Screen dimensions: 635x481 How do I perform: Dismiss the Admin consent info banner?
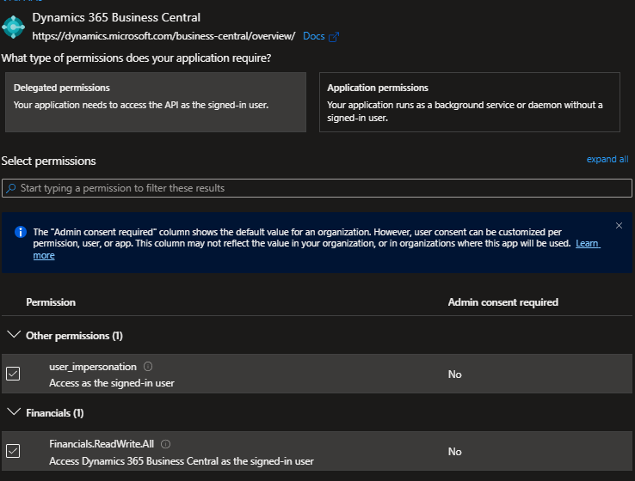[619, 226]
